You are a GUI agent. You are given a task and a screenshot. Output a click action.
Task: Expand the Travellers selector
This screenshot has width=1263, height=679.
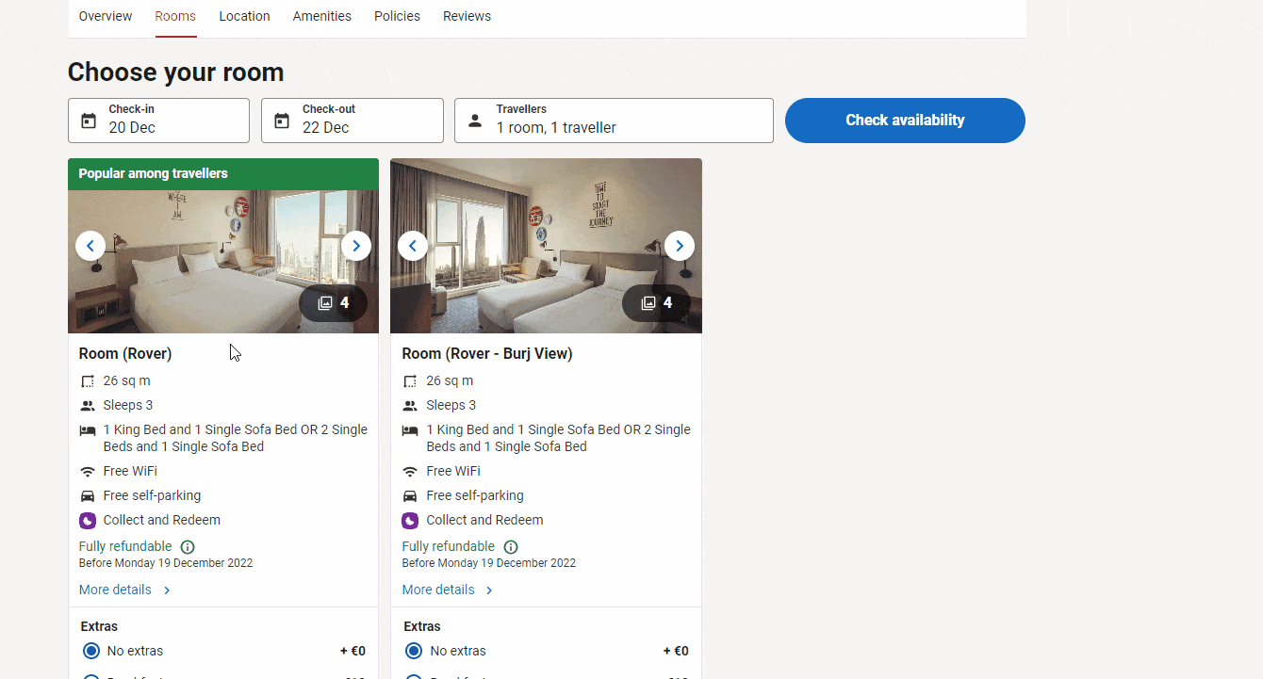(x=614, y=121)
